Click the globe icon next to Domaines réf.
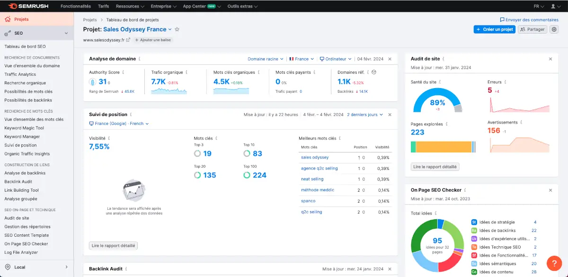The width and height of the screenshot is (568, 277). pos(373,72)
